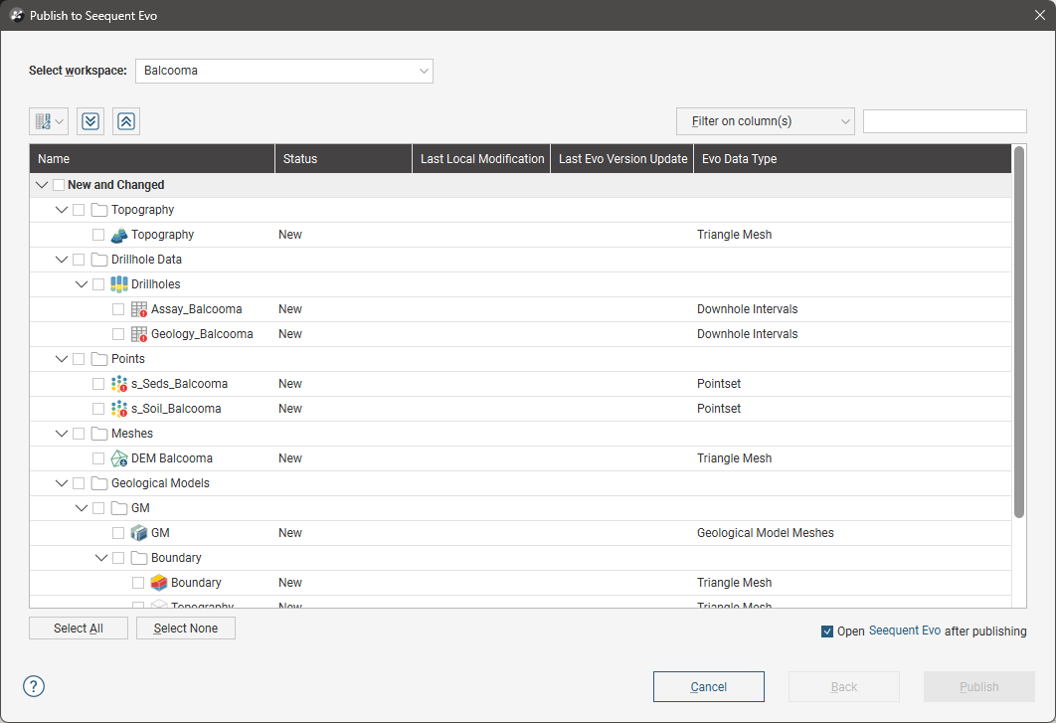Viewport: 1056px width, 723px height.
Task: Cancel the publish dialog
Action: [709, 686]
